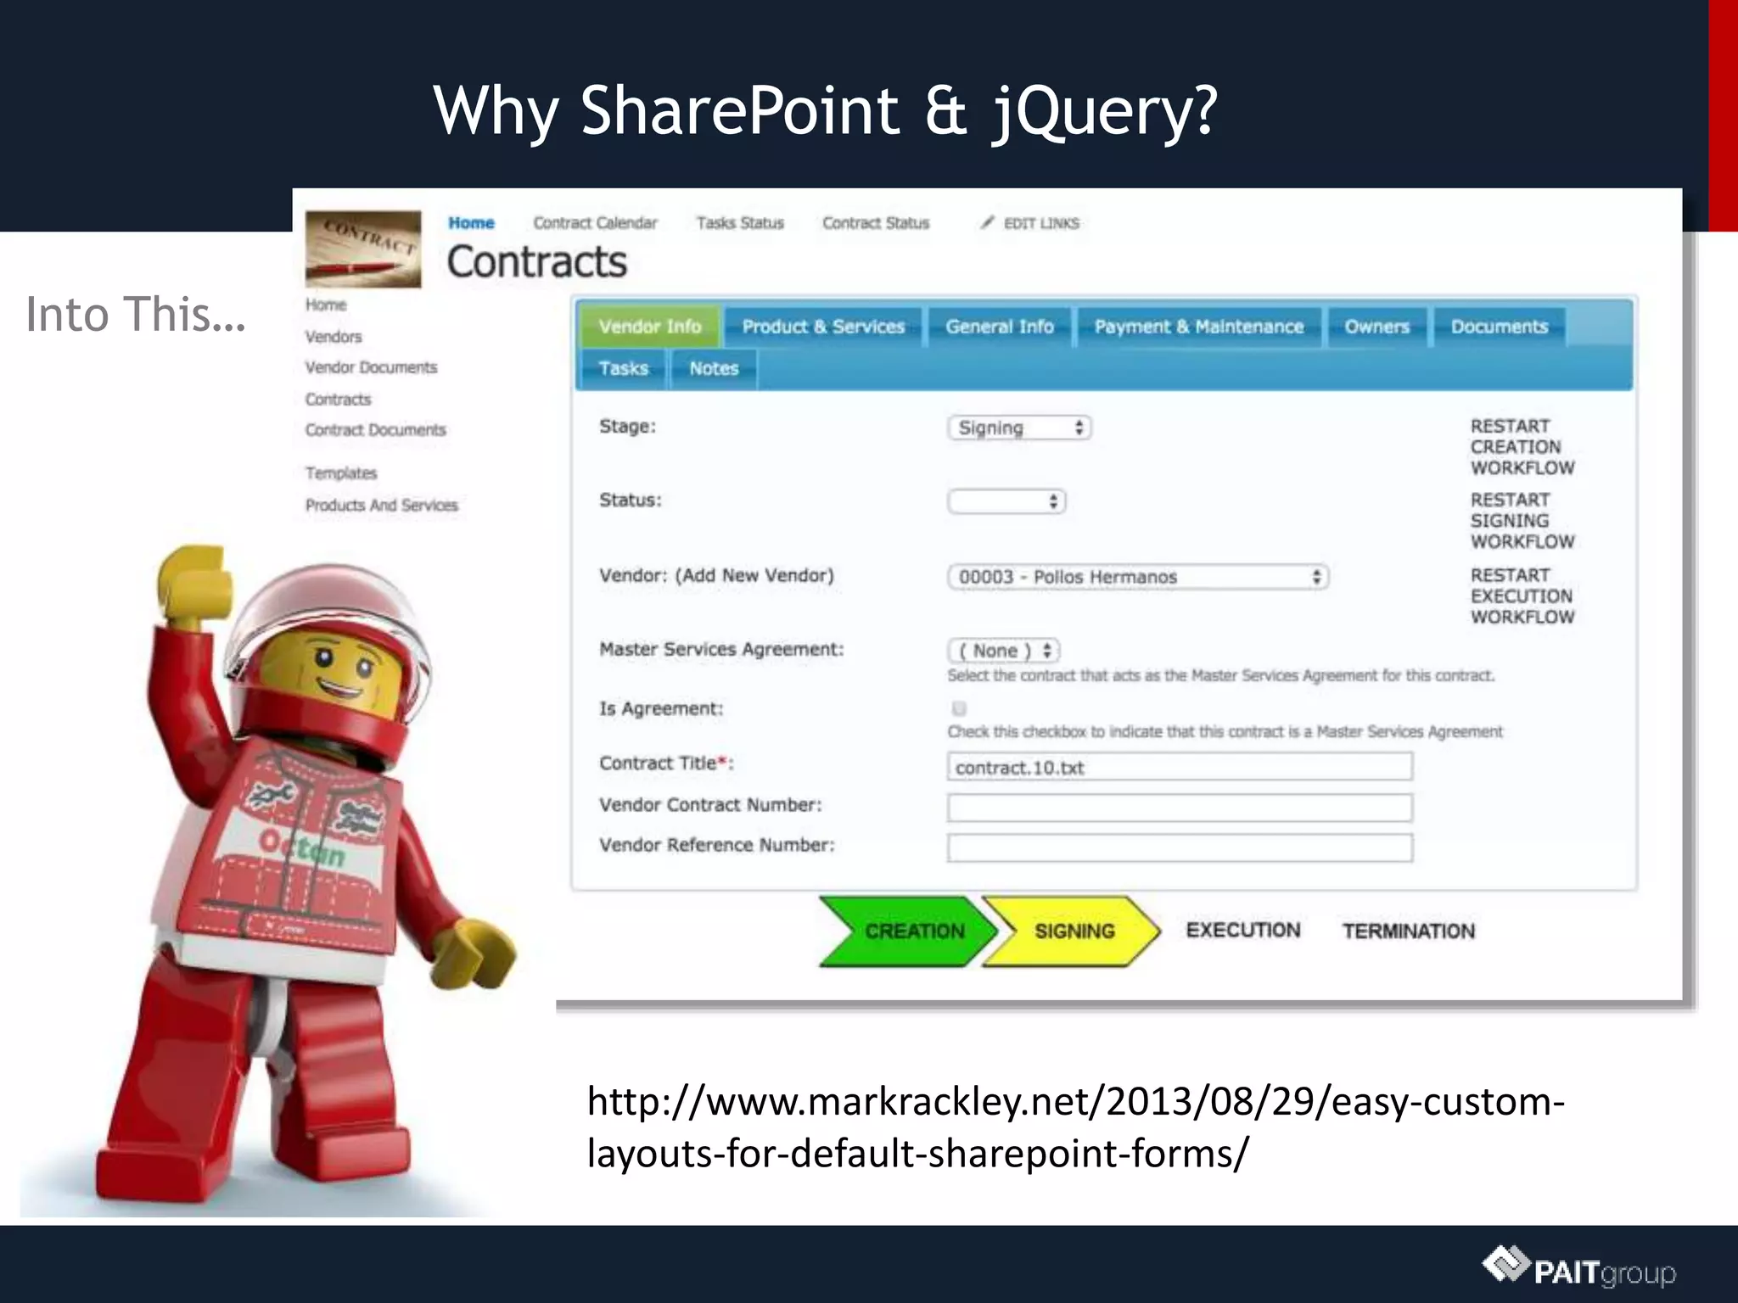Screen dimensions: 1738x1303
Task: Open the Master Services Agreement dropdown
Action: click(x=1004, y=651)
